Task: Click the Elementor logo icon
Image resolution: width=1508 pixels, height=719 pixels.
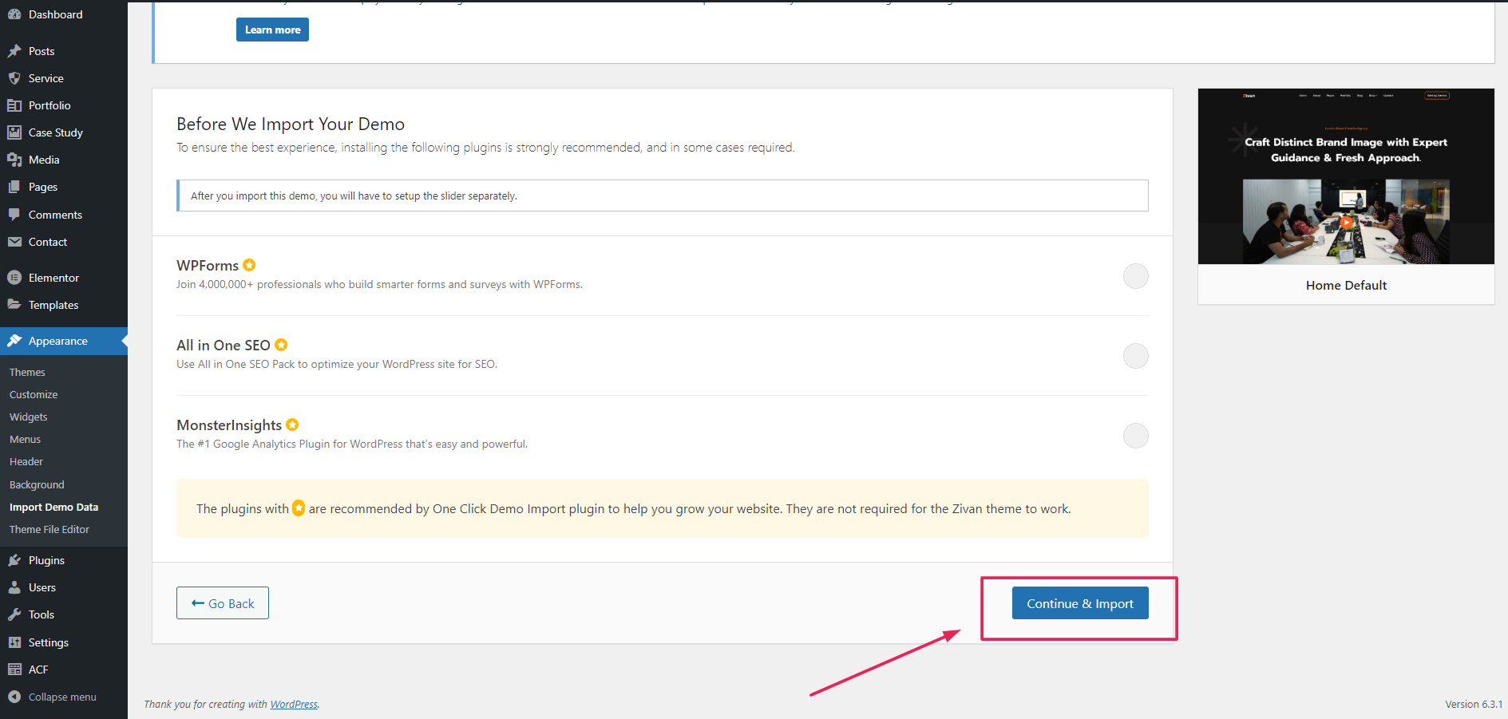Action: click(14, 278)
